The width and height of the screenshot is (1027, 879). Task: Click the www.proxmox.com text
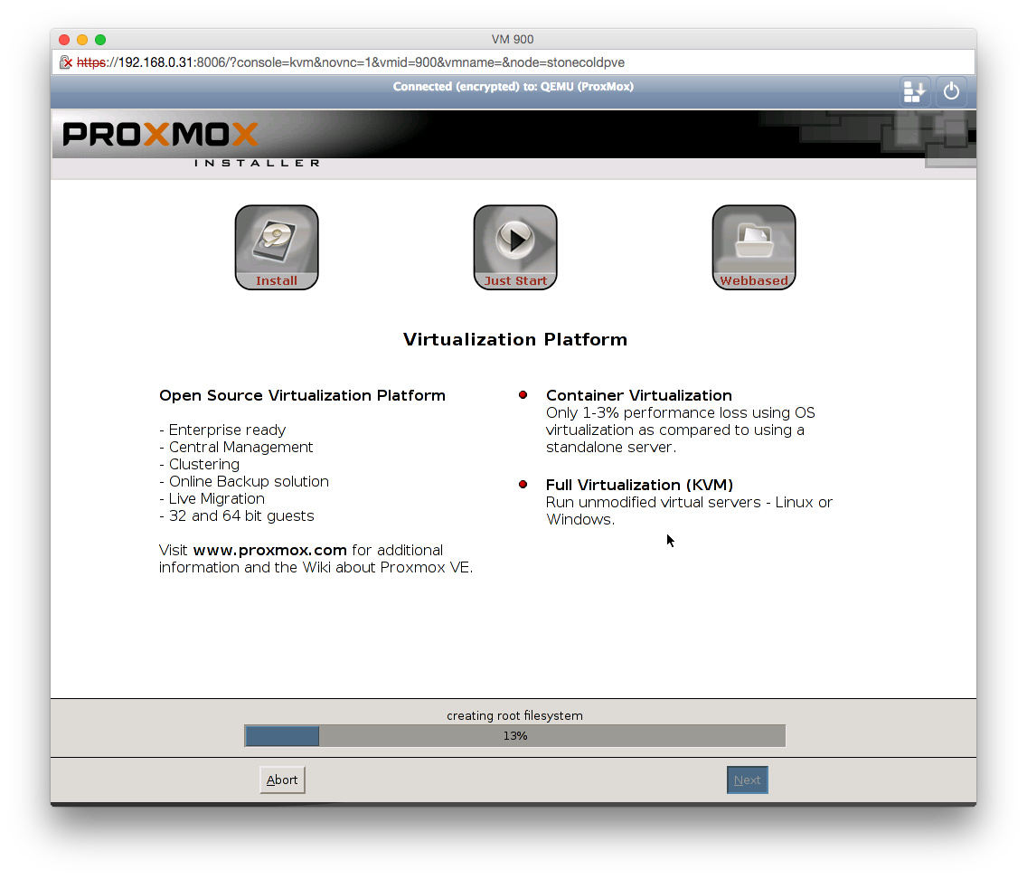pos(269,550)
